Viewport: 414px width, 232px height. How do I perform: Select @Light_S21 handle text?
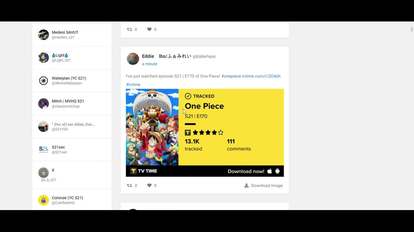[x=61, y=60]
